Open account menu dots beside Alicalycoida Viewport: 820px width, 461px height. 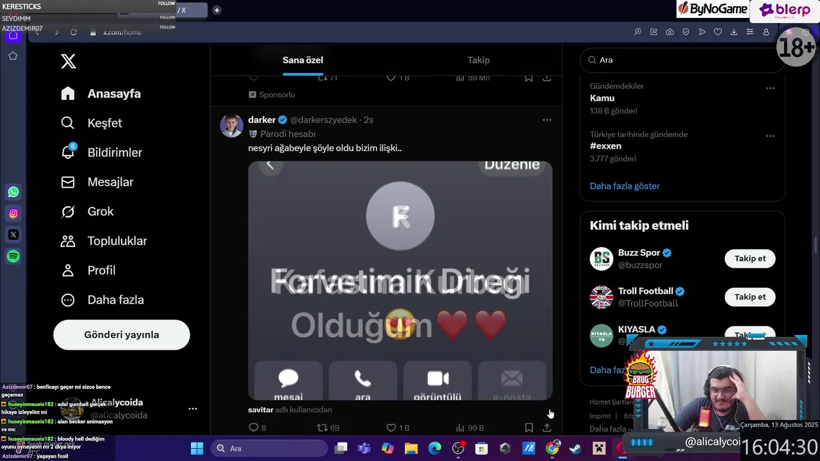[193, 408]
